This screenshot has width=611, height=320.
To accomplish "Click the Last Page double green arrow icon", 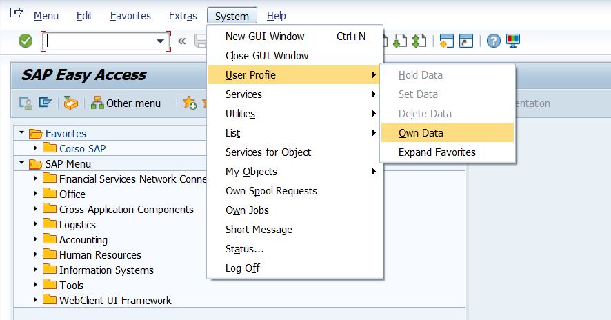I will click(x=419, y=41).
